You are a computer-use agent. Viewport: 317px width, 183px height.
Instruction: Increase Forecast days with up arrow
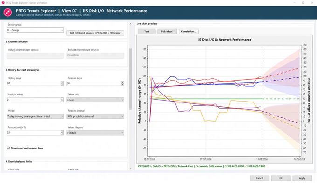tap(122, 82)
